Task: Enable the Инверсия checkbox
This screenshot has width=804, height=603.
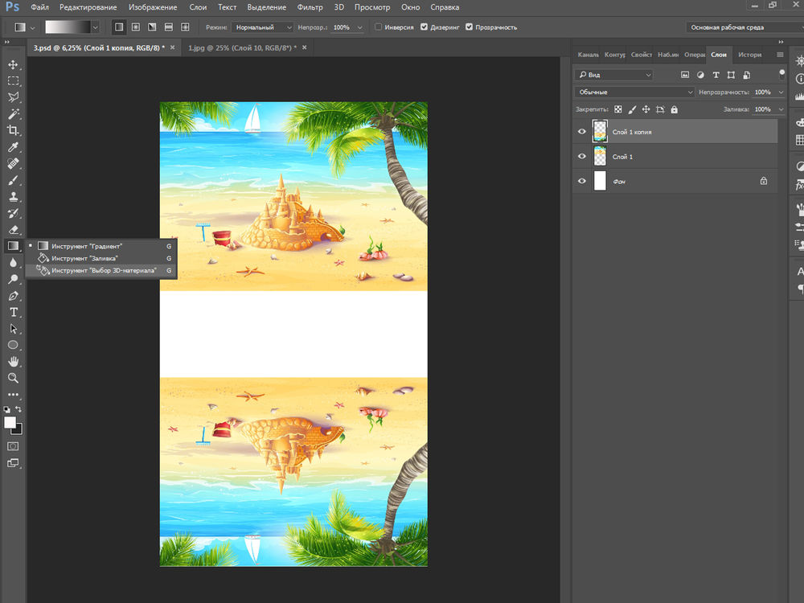Action: [379, 27]
